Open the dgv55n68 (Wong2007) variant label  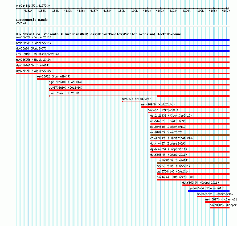click(31, 48)
